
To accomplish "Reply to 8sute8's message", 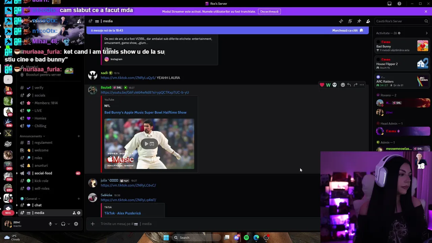I will (349, 85).
